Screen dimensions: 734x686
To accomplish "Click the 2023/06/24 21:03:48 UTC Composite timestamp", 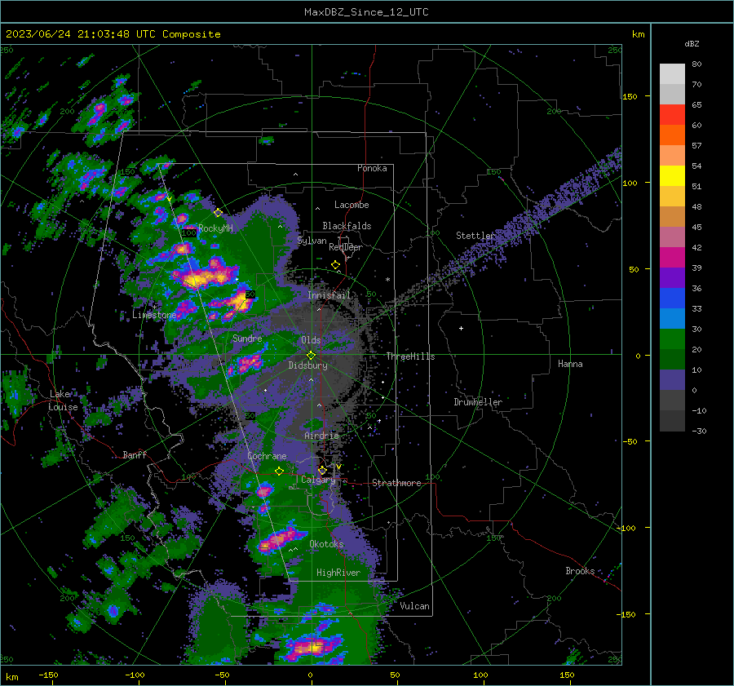I will (x=113, y=34).
